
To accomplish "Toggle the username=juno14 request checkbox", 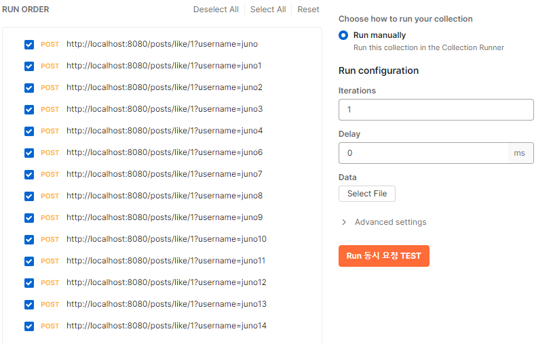I will [29, 326].
